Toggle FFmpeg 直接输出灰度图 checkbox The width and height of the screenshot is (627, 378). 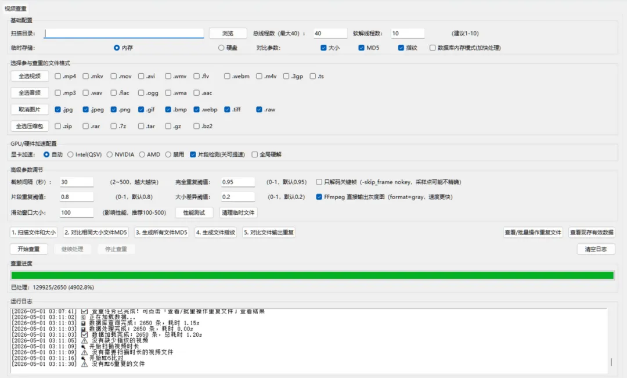click(x=319, y=197)
